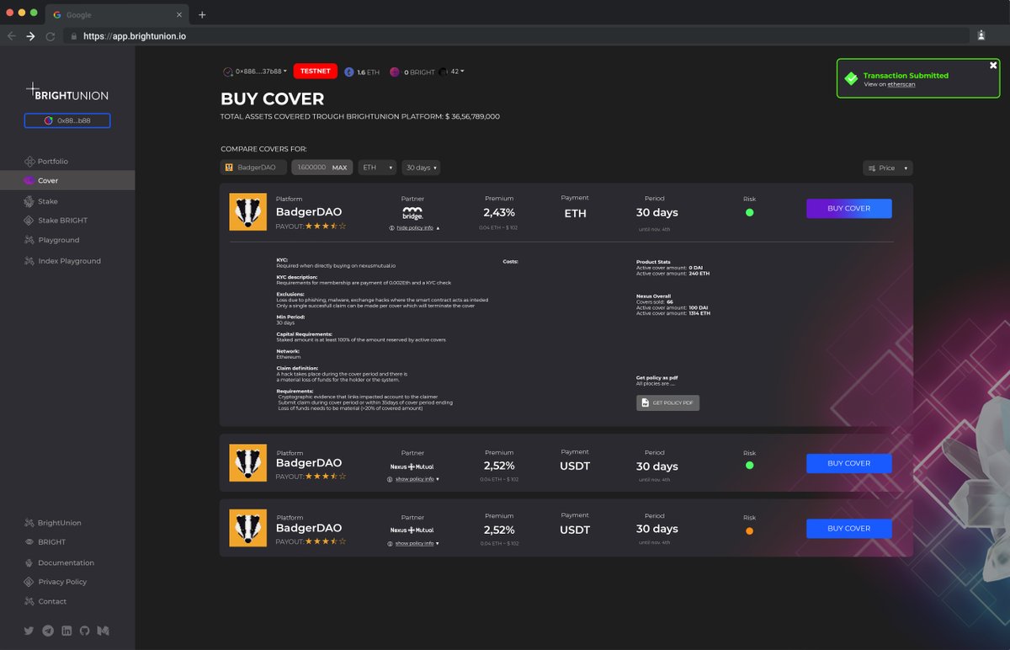Show policy info for green-risk Nexus Mutual row
Screen dimensions: 1010x650
(413, 479)
